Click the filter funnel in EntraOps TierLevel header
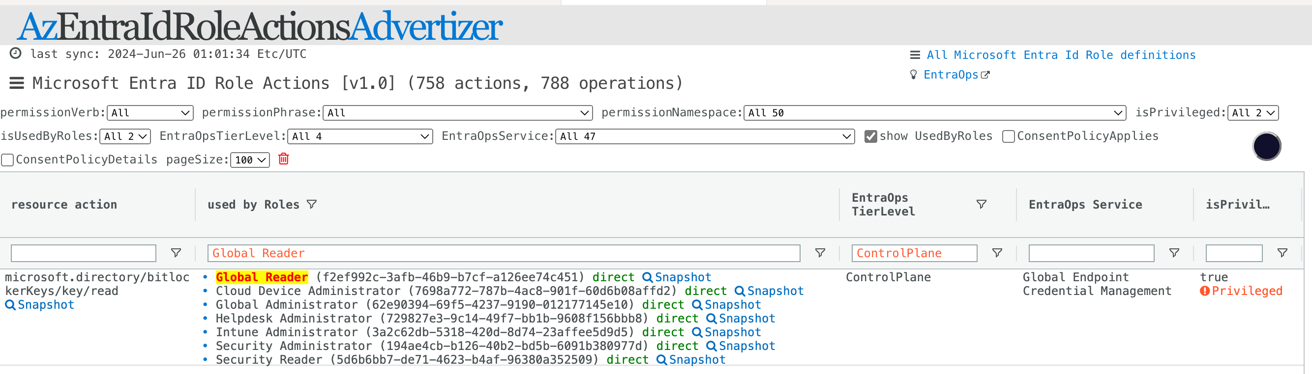The height and width of the screenshot is (374, 1312). click(x=982, y=204)
